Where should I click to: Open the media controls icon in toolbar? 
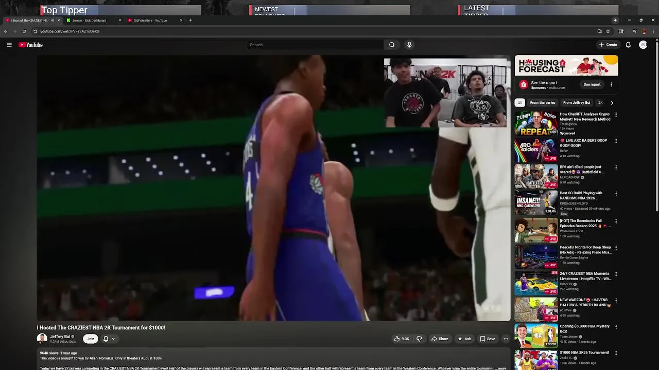pos(634,31)
